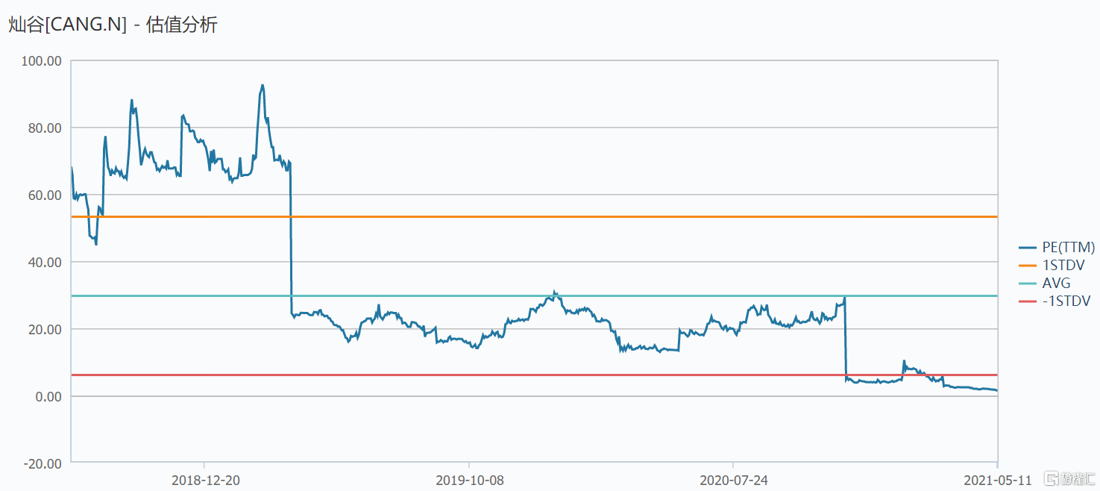
Task: Click the chart title 灿谷[CANG.N] - 估值分析
Action: 113,25
